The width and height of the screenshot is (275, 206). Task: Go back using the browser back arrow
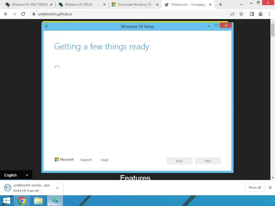(x=6, y=14)
